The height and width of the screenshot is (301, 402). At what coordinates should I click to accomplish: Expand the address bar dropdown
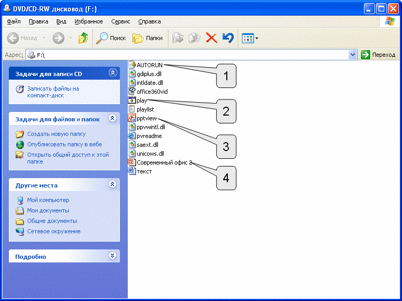pyautogui.click(x=353, y=55)
